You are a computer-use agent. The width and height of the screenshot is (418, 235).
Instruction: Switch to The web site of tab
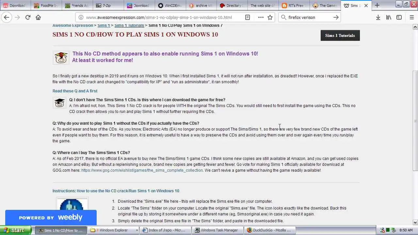pos(264,6)
